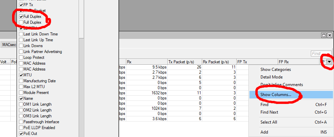Select the 1632 bps Rx cell
Image resolution: width=334 pixels, height=137 pixels.
[x=147, y=93]
